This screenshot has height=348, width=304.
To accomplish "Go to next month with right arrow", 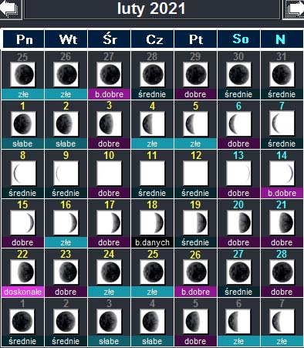I will click(294, 9).
